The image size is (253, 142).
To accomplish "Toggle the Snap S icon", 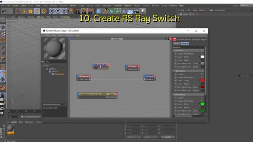I will pos(3,79).
